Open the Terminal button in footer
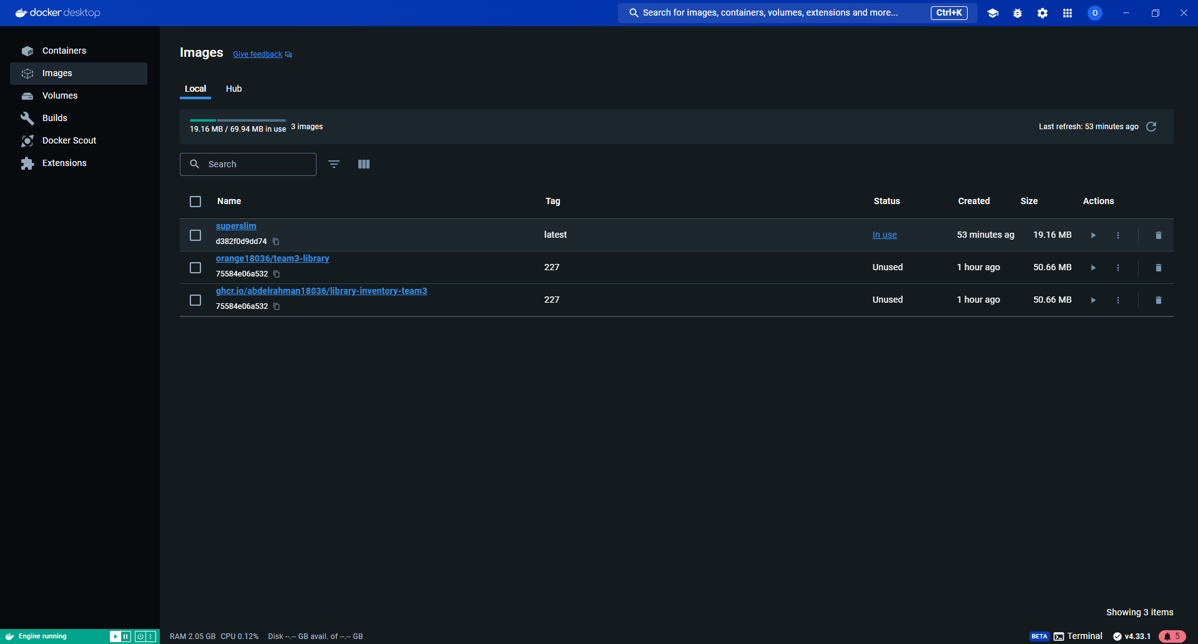This screenshot has height=644, width=1198. [1078, 637]
